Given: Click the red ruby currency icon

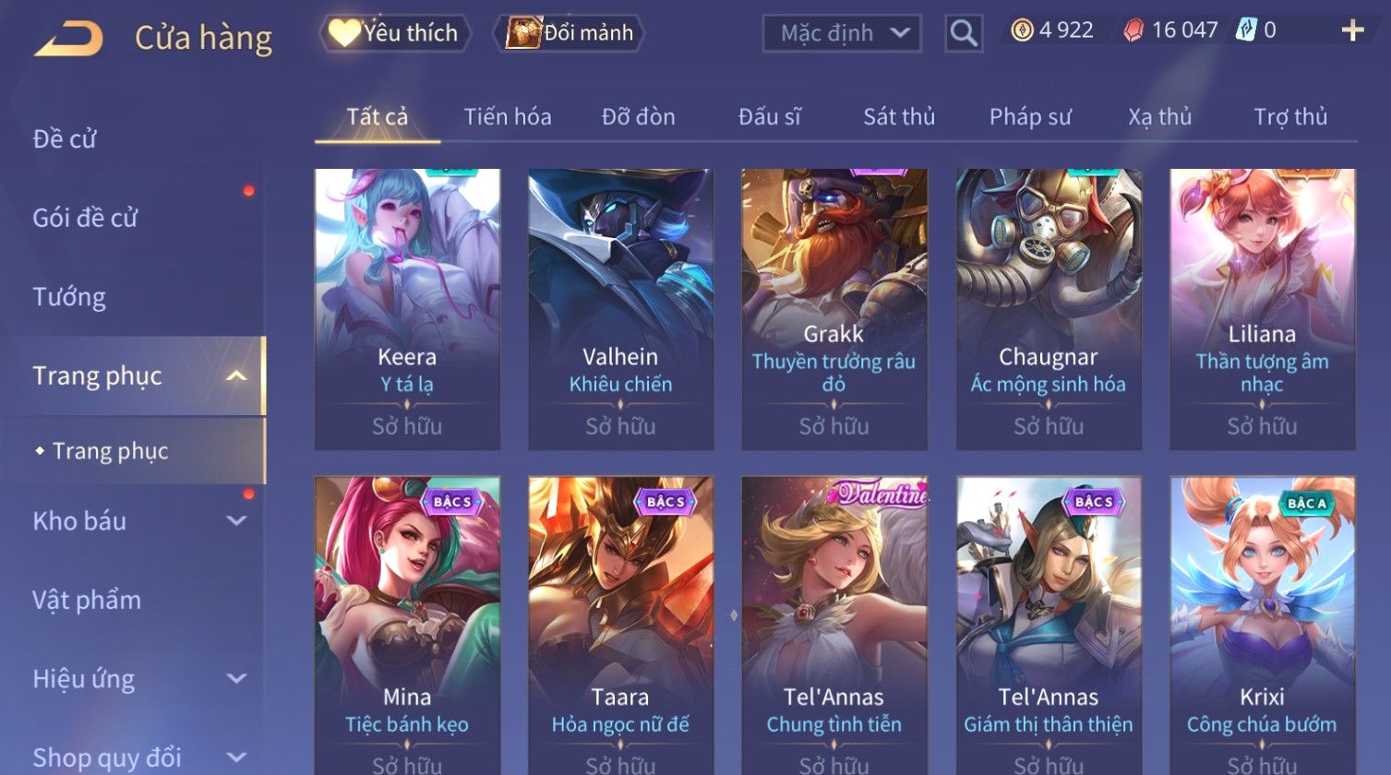Looking at the screenshot, I should point(1133,31).
